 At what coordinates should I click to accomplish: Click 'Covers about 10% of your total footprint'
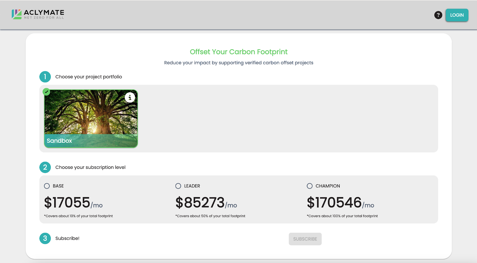[x=78, y=216]
